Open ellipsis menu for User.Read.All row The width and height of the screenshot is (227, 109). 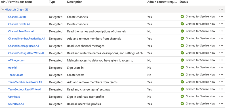pyautogui.click(x=221, y=104)
